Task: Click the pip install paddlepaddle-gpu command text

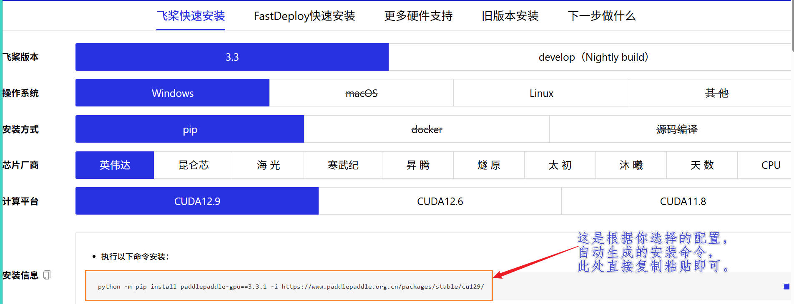Action: [291, 287]
